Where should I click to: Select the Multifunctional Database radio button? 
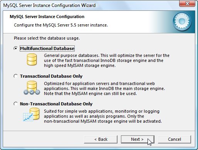16,48
